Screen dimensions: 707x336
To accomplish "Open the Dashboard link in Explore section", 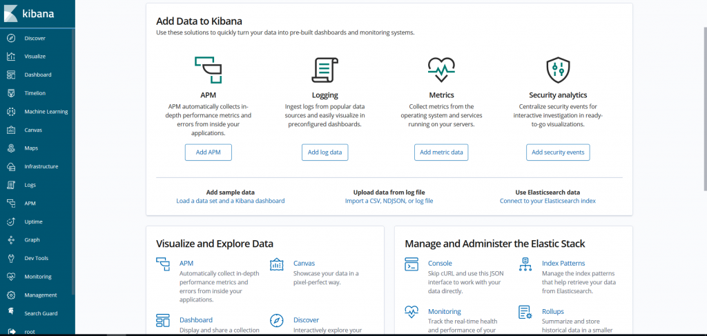I will point(196,320).
